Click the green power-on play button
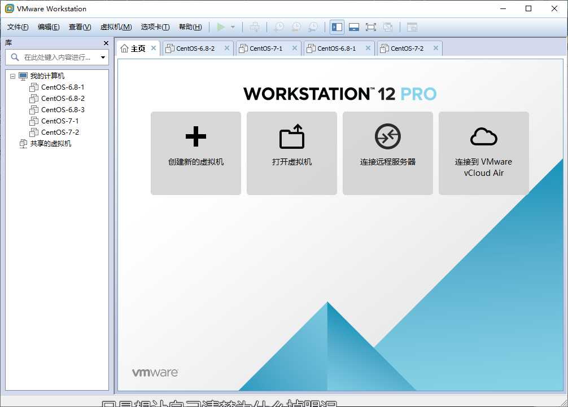The image size is (568, 407). pos(221,27)
